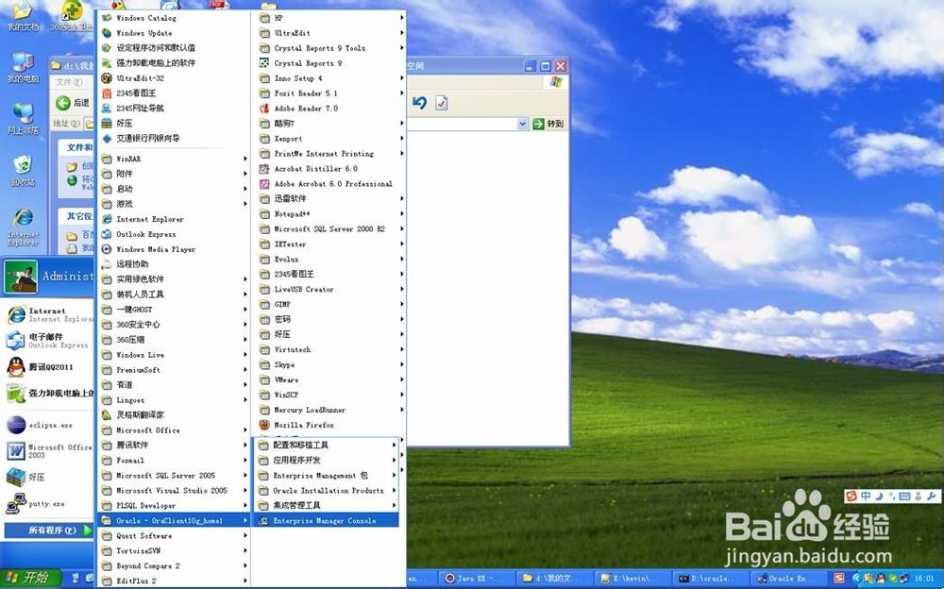This screenshot has width=944, height=589.
Task: Click Sogou input method S icon in tray
Action: tap(838, 579)
